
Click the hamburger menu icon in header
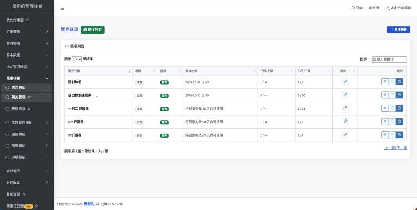[62, 9]
